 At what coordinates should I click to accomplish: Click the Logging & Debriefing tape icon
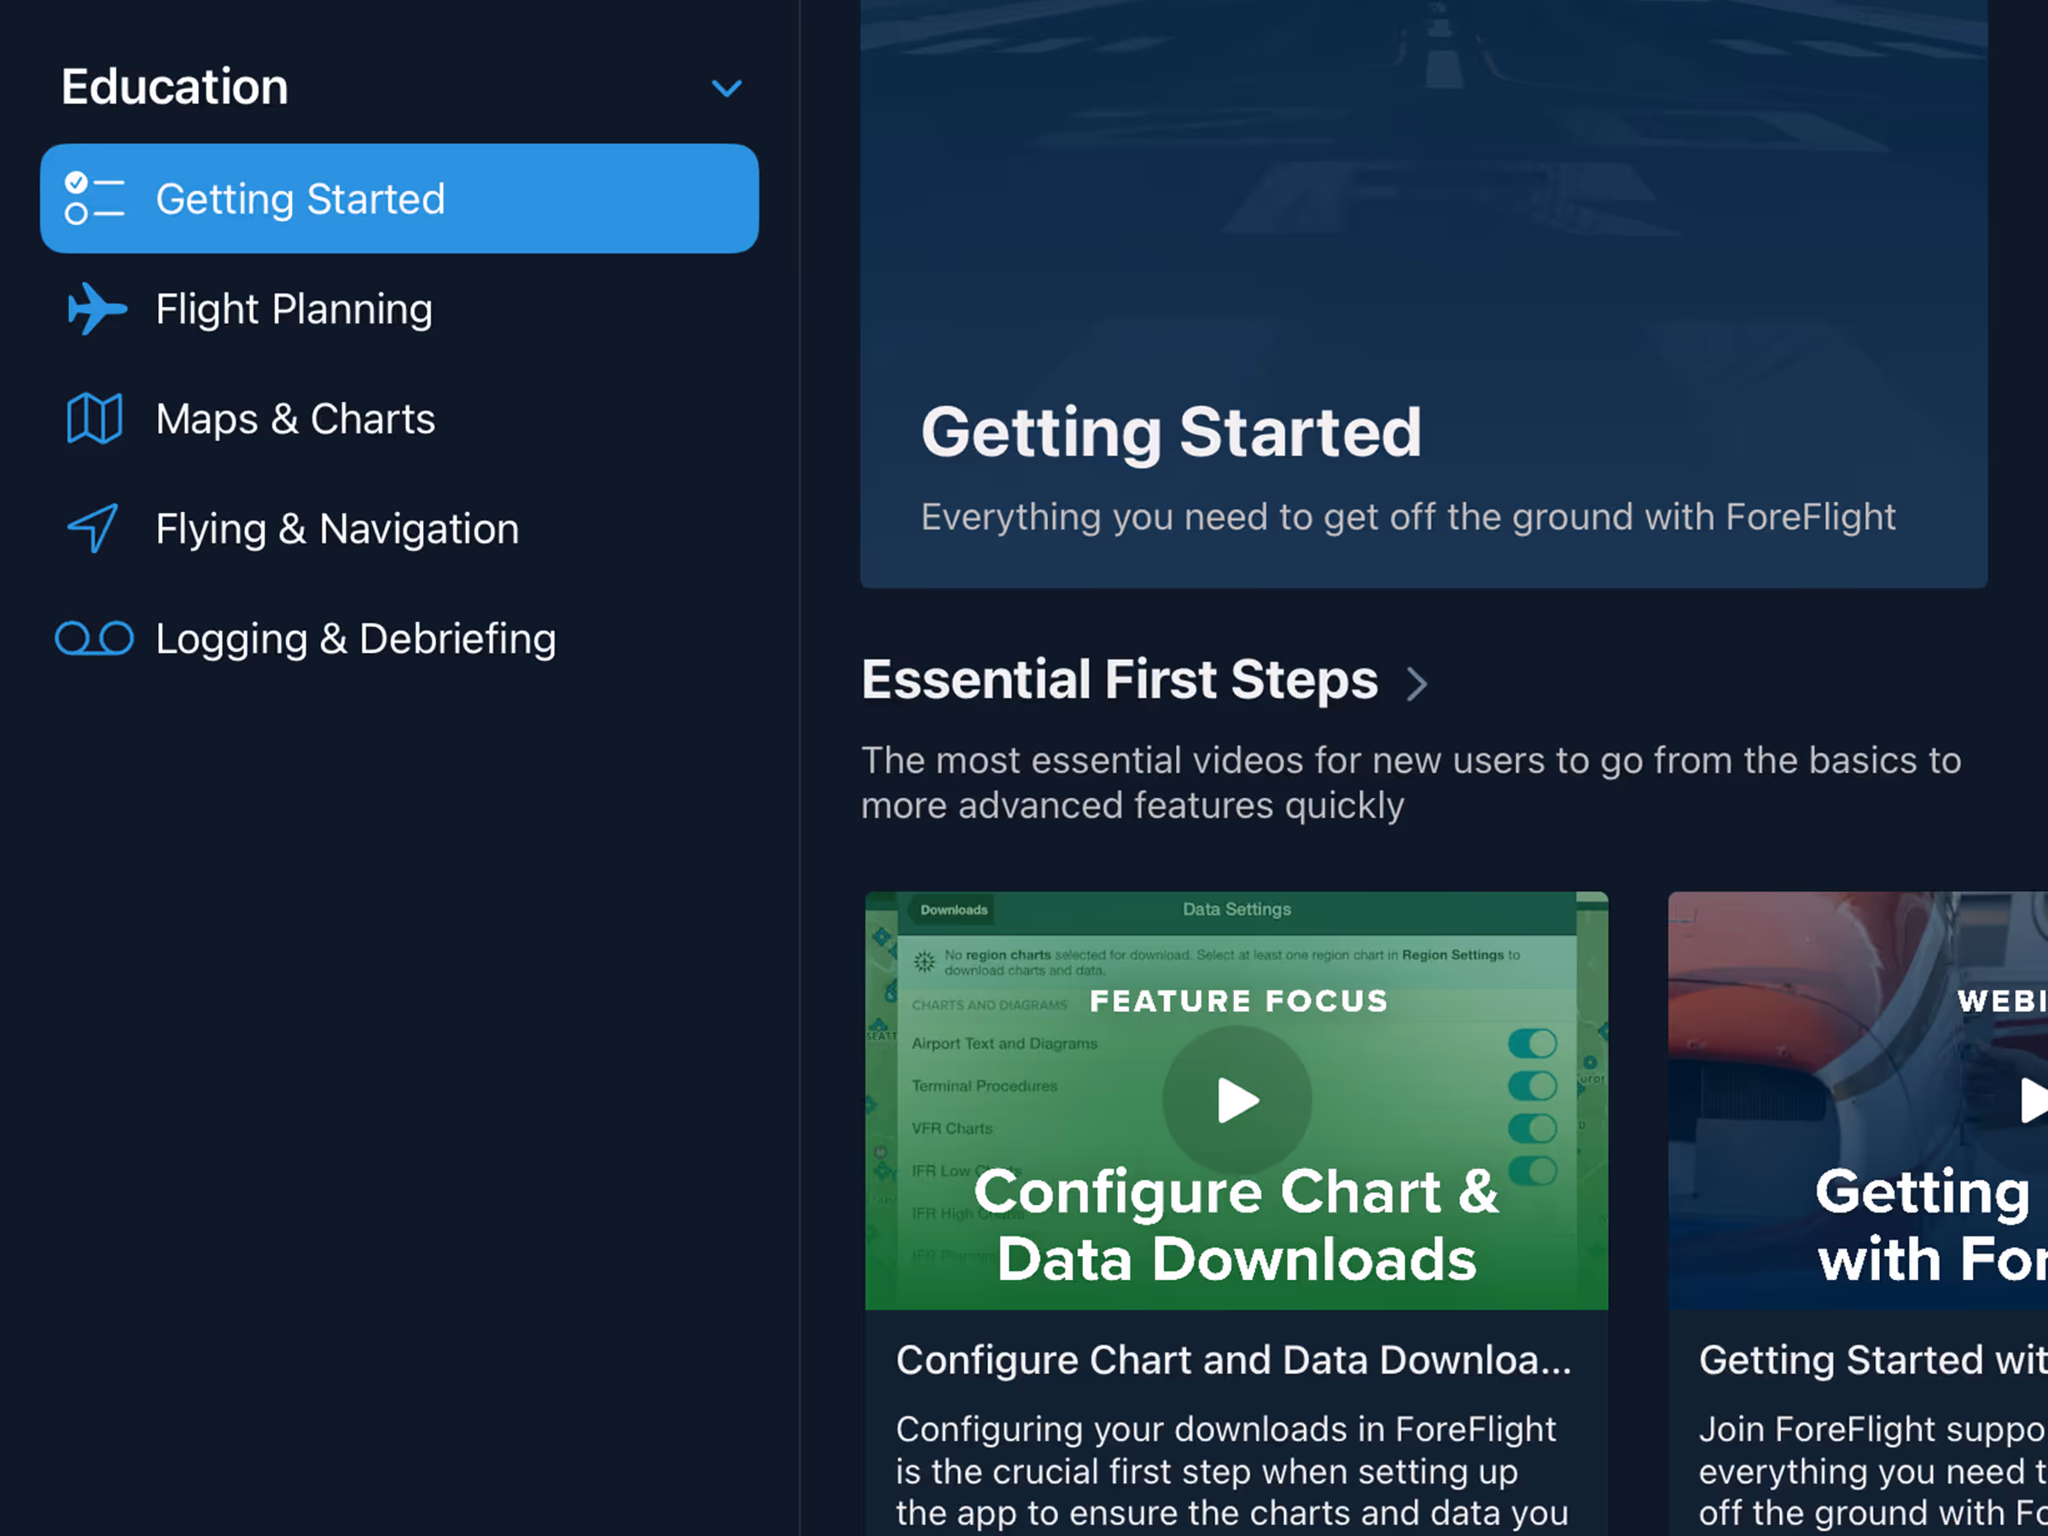tap(95, 638)
